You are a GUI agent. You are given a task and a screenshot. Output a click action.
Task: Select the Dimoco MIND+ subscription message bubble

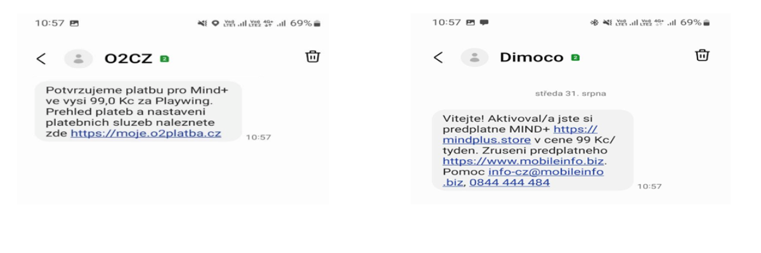coord(533,150)
